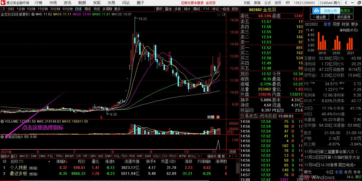Click the Baidu cloud drag-upload icon
This screenshot has height=181, width=362.
(316, 11)
